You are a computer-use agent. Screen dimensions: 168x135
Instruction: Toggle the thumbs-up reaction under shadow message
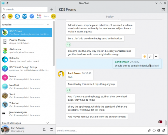click(x=68, y=45)
